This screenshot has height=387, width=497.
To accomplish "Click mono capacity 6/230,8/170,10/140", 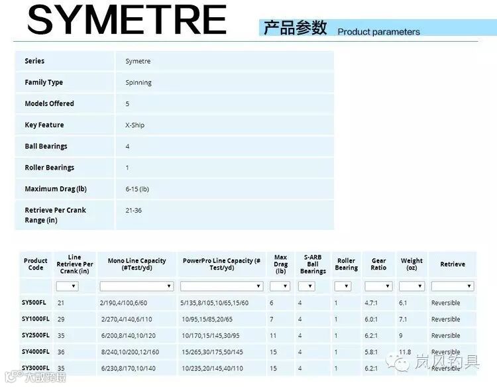I will tap(129, 368).
